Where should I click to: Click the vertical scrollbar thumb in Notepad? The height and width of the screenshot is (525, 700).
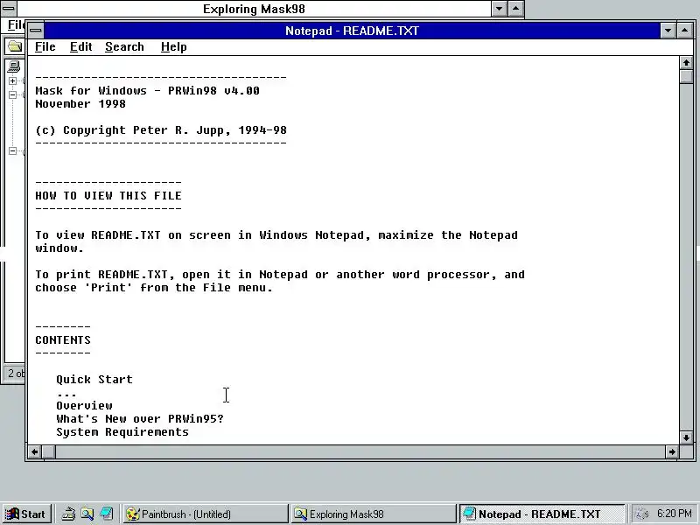686,76
